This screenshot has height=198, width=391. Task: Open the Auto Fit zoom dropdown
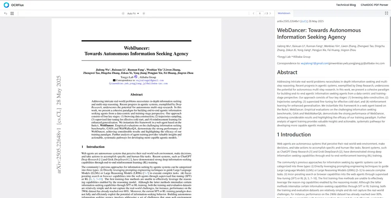tap(133, 13)
